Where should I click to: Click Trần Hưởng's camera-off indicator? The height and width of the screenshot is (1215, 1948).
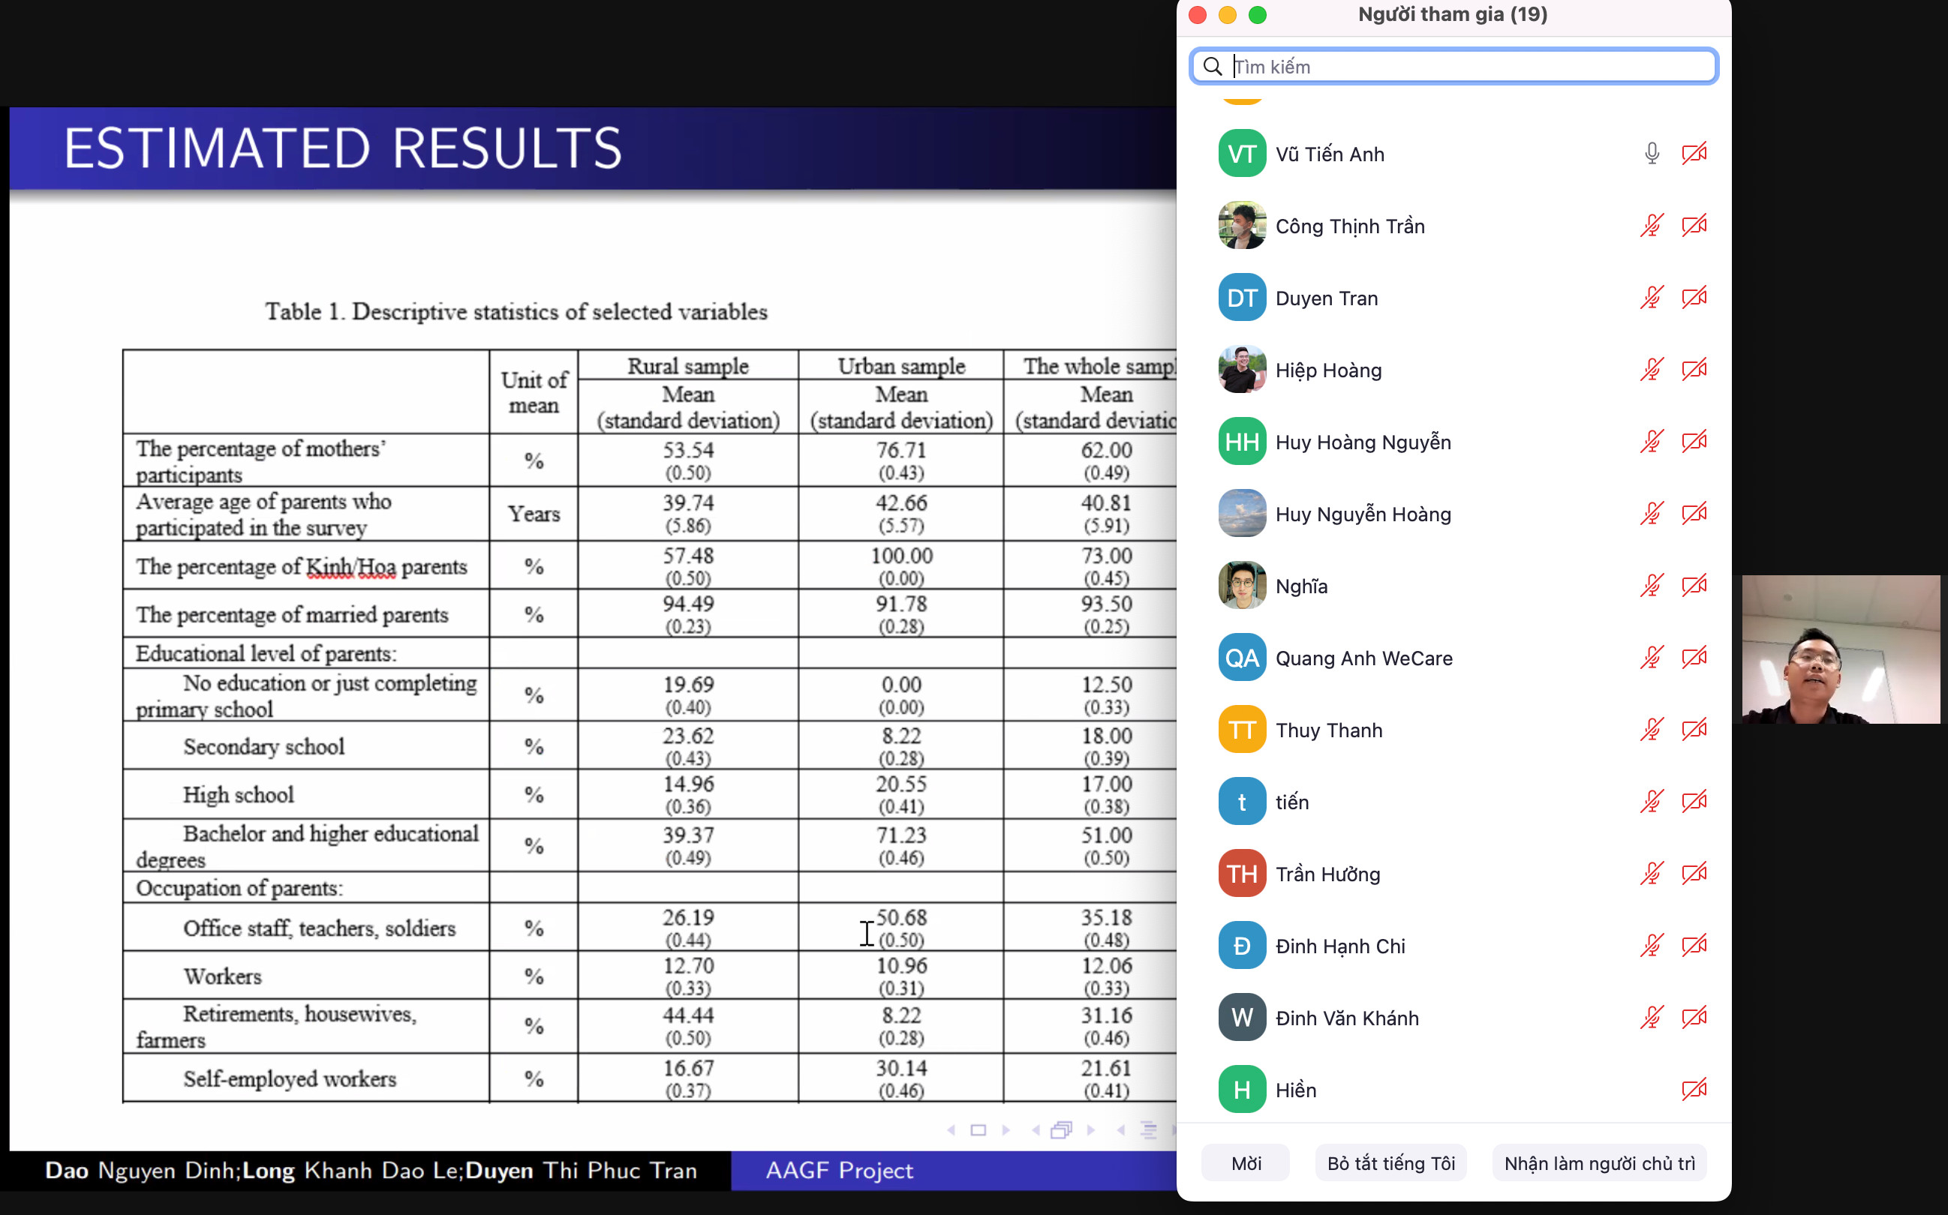pos(1694,874)
